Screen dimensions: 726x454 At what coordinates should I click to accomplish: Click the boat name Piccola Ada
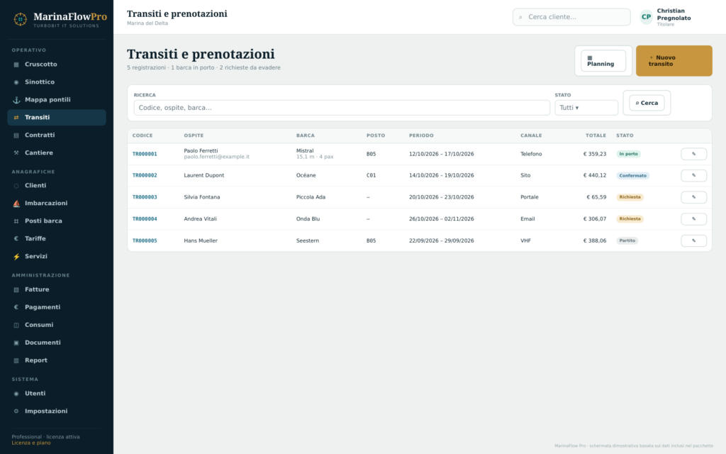(x=311, y=197)
